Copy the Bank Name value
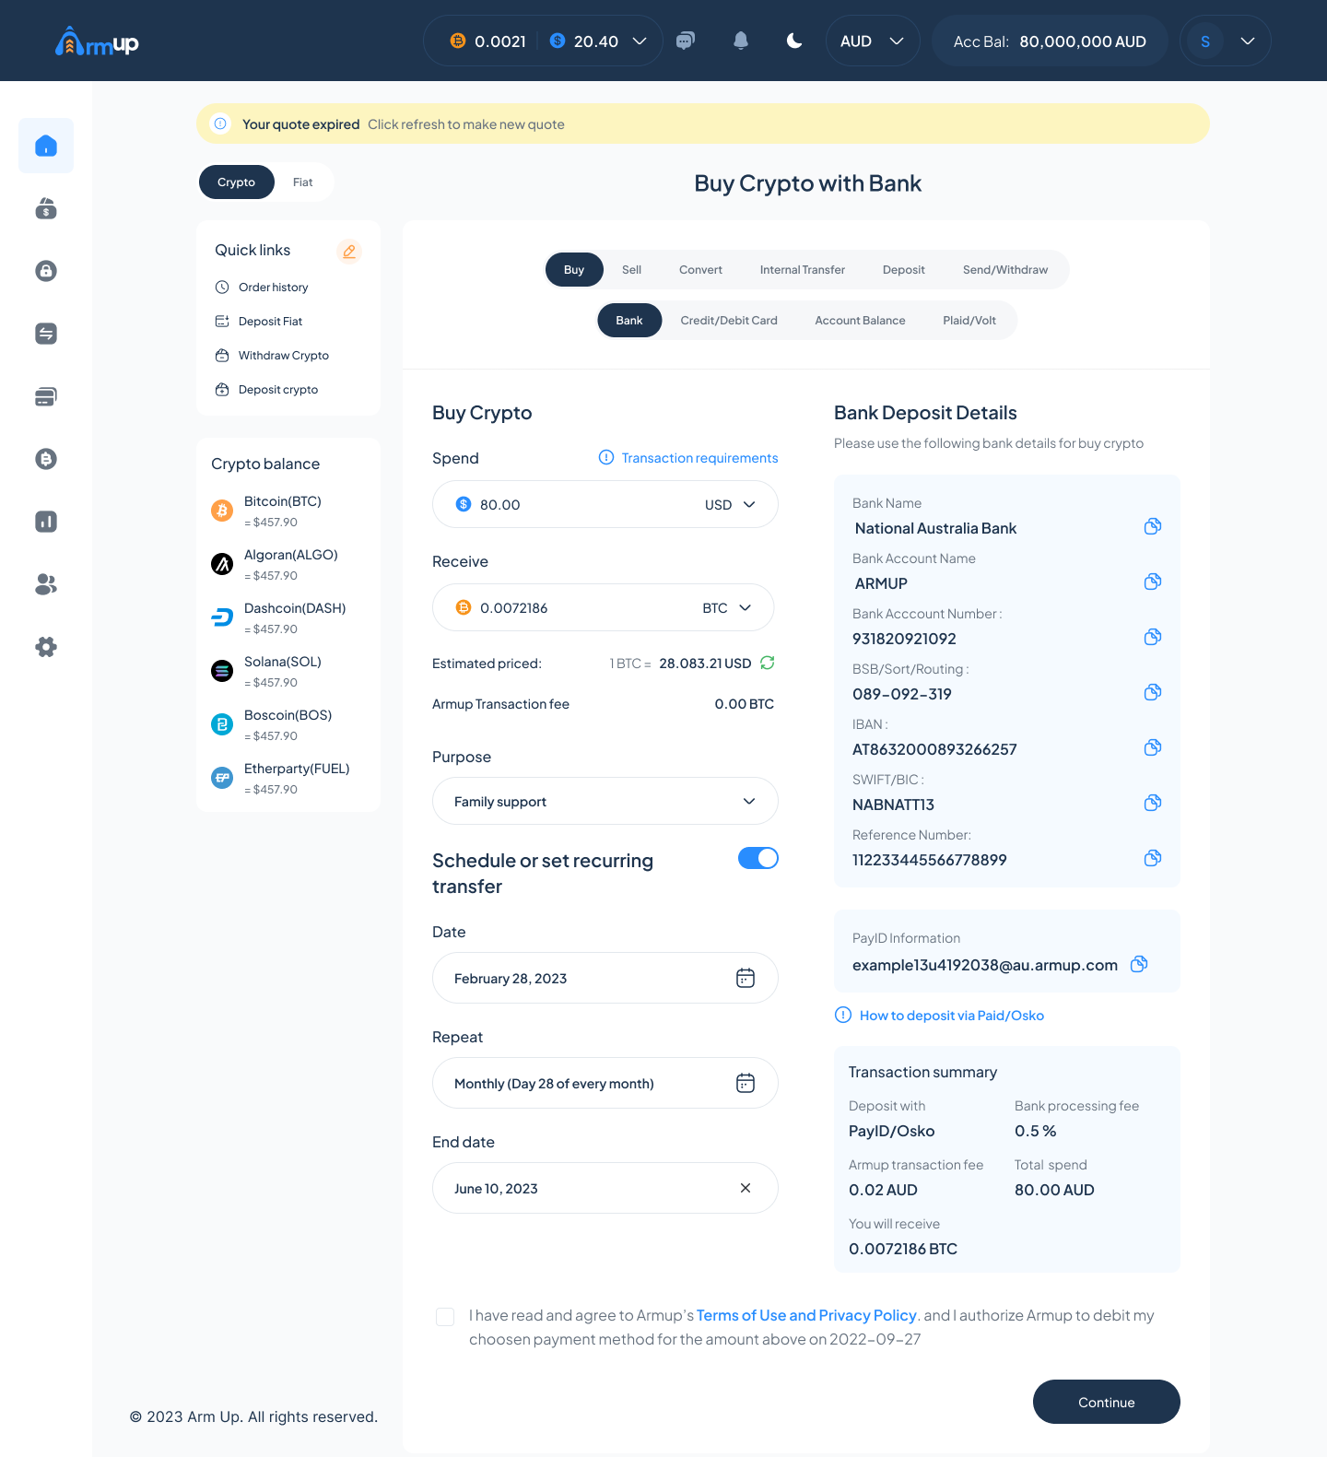Image resolution: width=1327 pixels, height=1457 pixels. 1153,526
